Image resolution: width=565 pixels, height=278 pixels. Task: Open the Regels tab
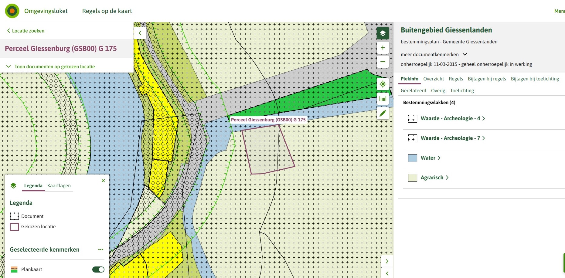[x=456, y=79]
